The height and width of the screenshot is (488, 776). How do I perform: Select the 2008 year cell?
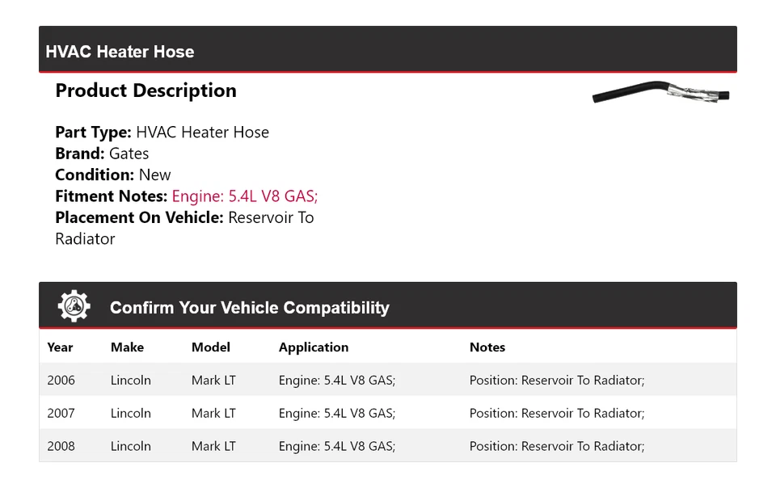(x=61, y=446)
